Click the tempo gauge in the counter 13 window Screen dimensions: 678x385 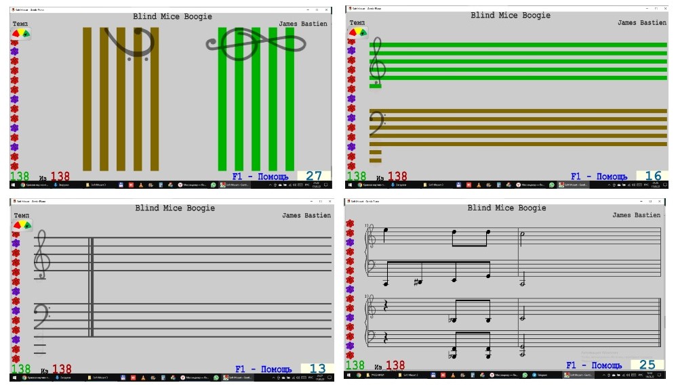click(x=22, y=225)
